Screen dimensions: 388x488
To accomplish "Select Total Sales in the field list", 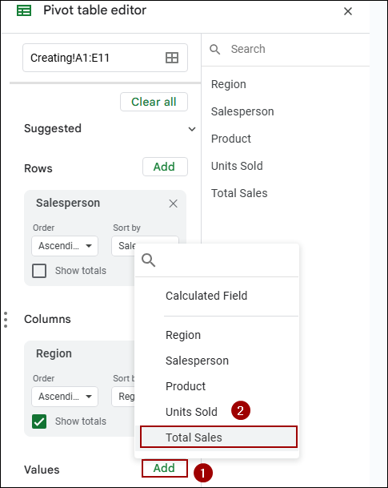I will (239, 193).
